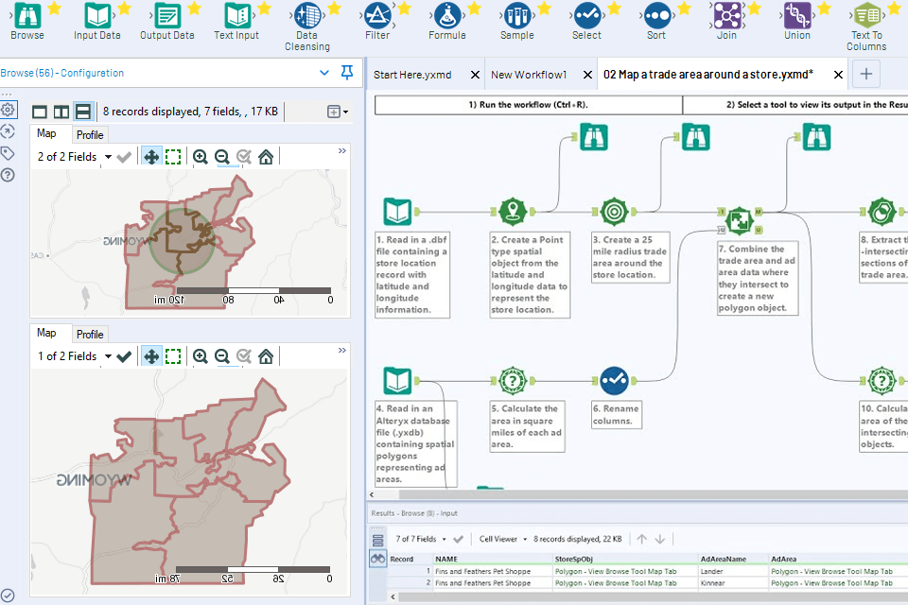This screenshot has height=605, width=908.
Task: Select the Text To Columns tool in the palette
Action: tap(867, 26)
